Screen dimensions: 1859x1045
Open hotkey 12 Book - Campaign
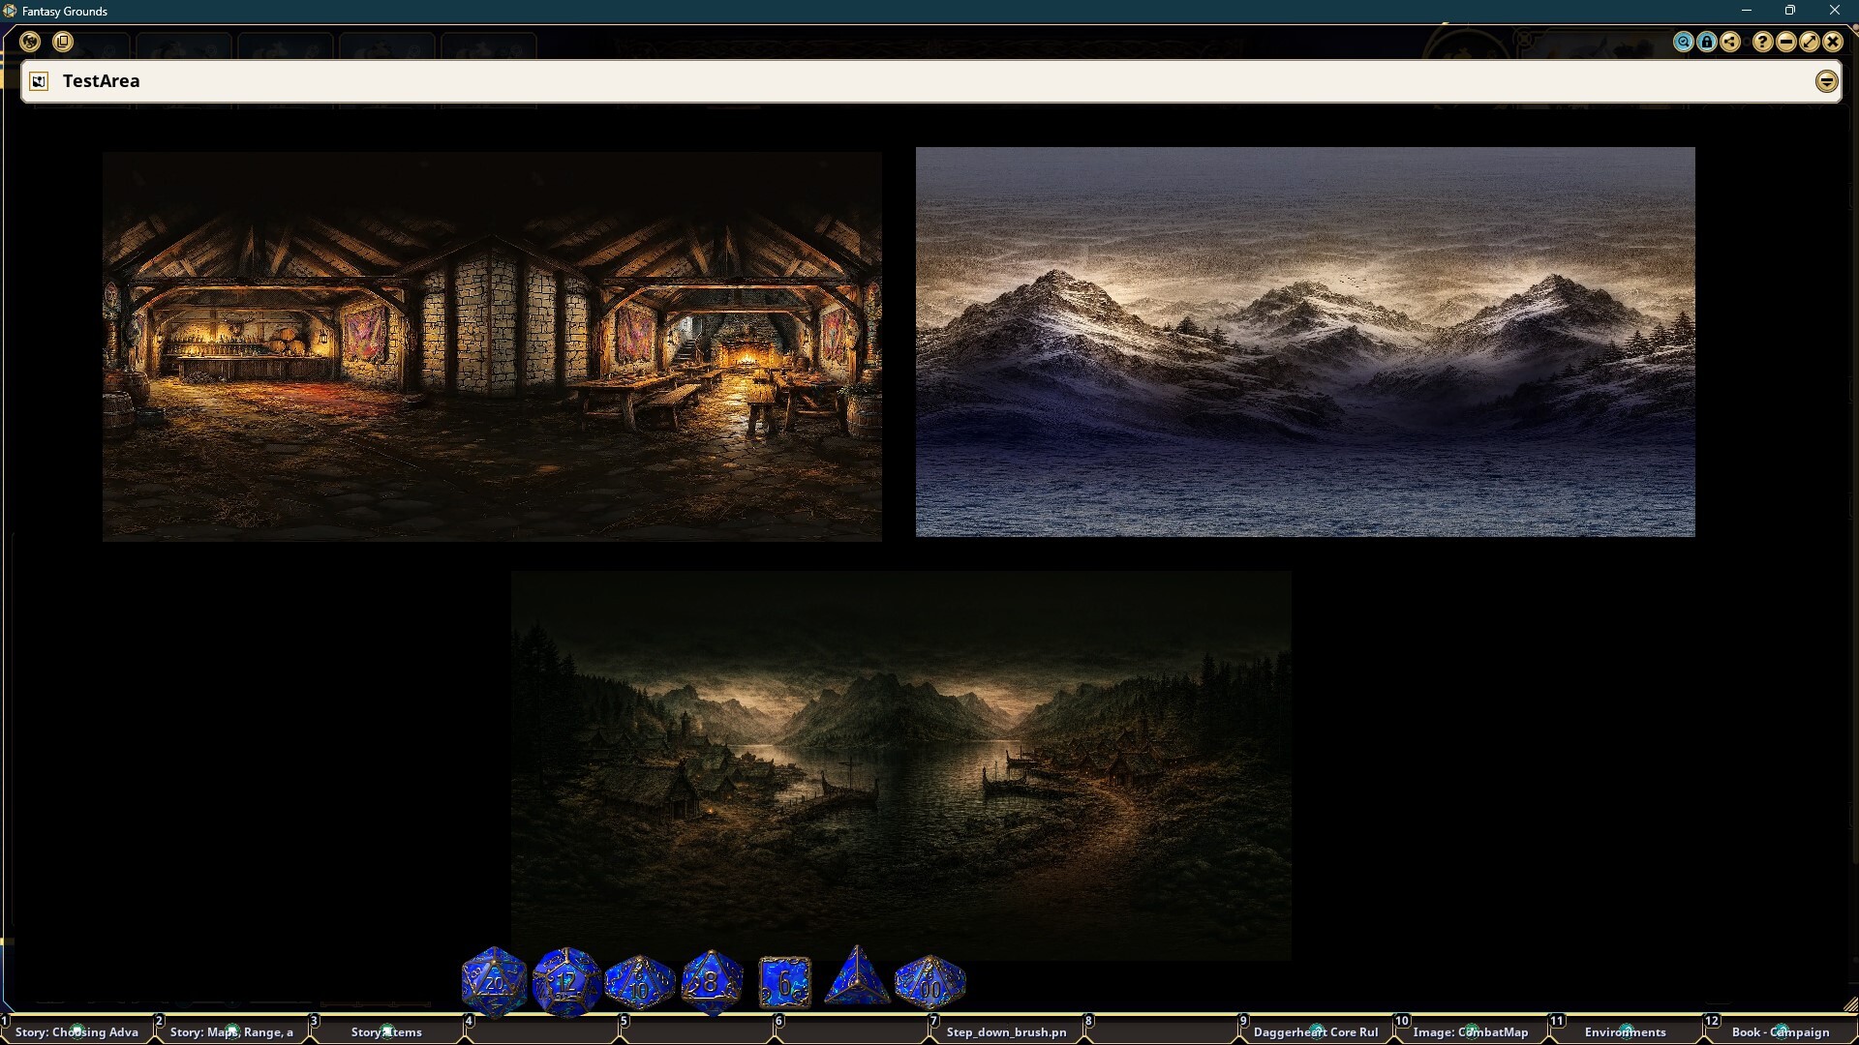tap(1782, 1031)
